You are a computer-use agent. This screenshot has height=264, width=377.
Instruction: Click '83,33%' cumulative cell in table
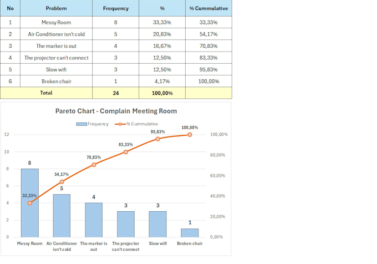(x=208, y=58)
